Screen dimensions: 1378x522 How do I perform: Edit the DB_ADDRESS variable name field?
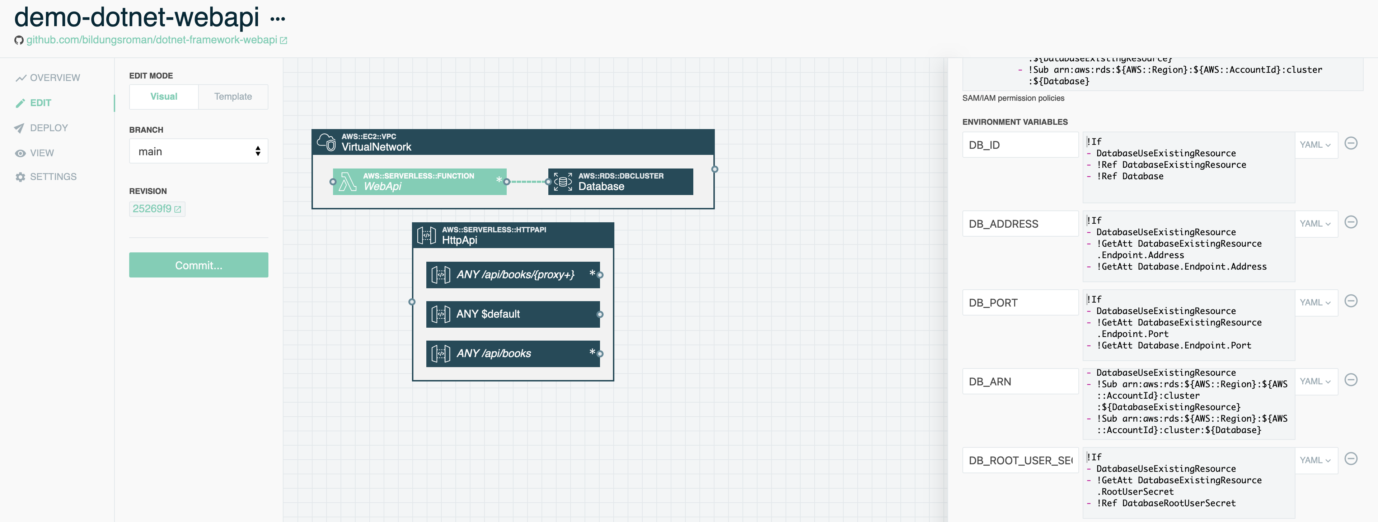click(x=1020, y=224)
